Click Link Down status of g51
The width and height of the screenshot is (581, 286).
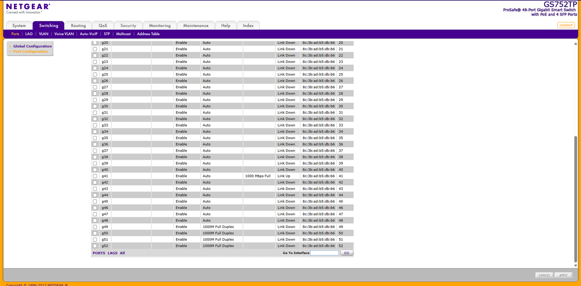pyautogui.click(x=286, y=239)
